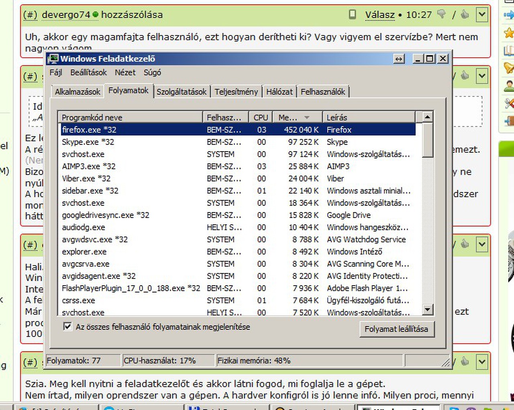
Task: Select the googledrivesync.exe *32 process
Action: (x=237, y=215)
